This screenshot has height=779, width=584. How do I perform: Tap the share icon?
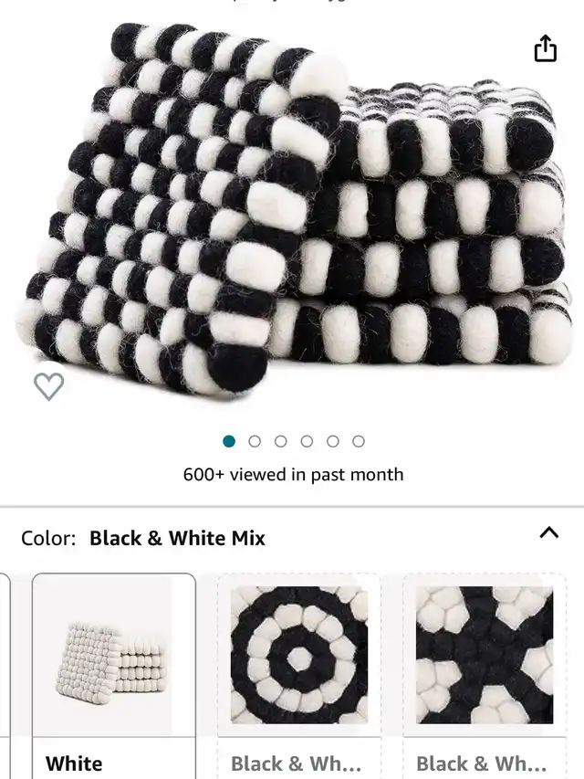pyautogui.click(x=546, y=48)
